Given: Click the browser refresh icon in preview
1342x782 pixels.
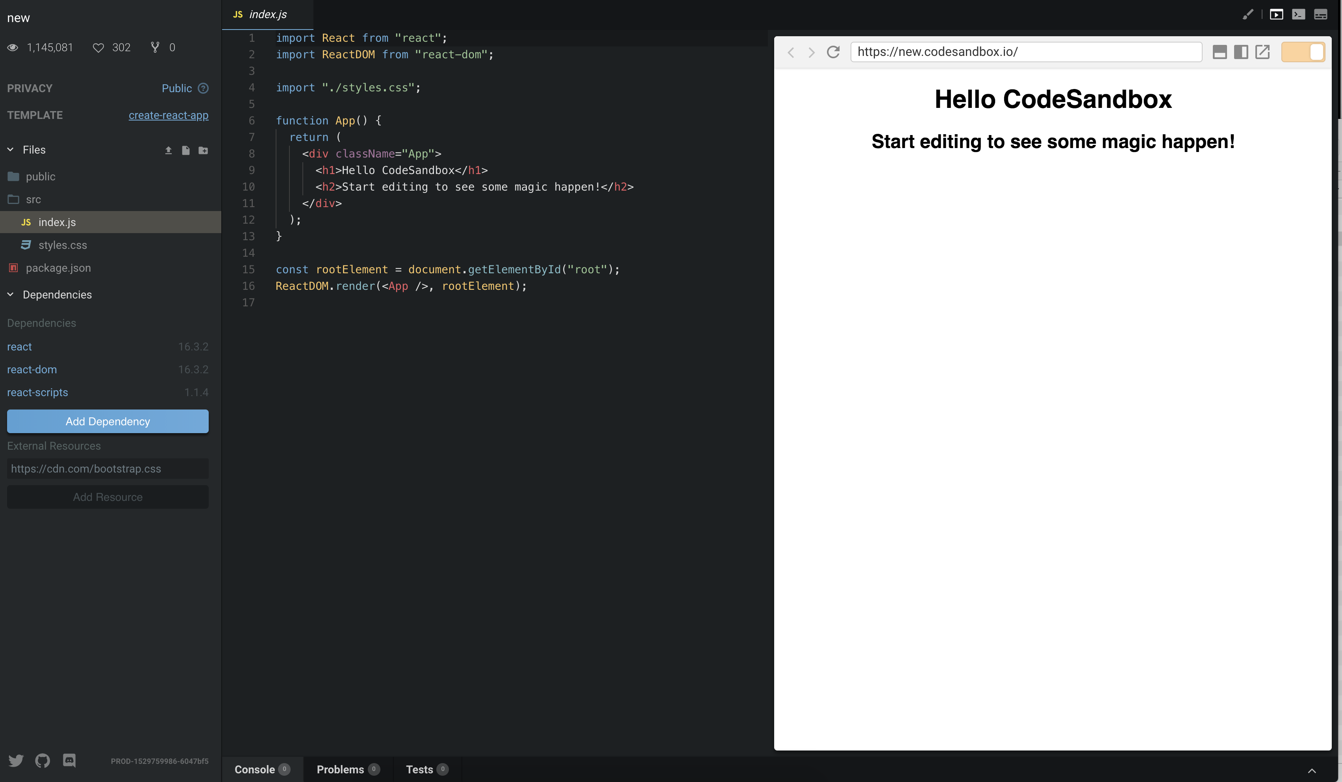Looking at the screenshot, I should [x=834, y=52].
